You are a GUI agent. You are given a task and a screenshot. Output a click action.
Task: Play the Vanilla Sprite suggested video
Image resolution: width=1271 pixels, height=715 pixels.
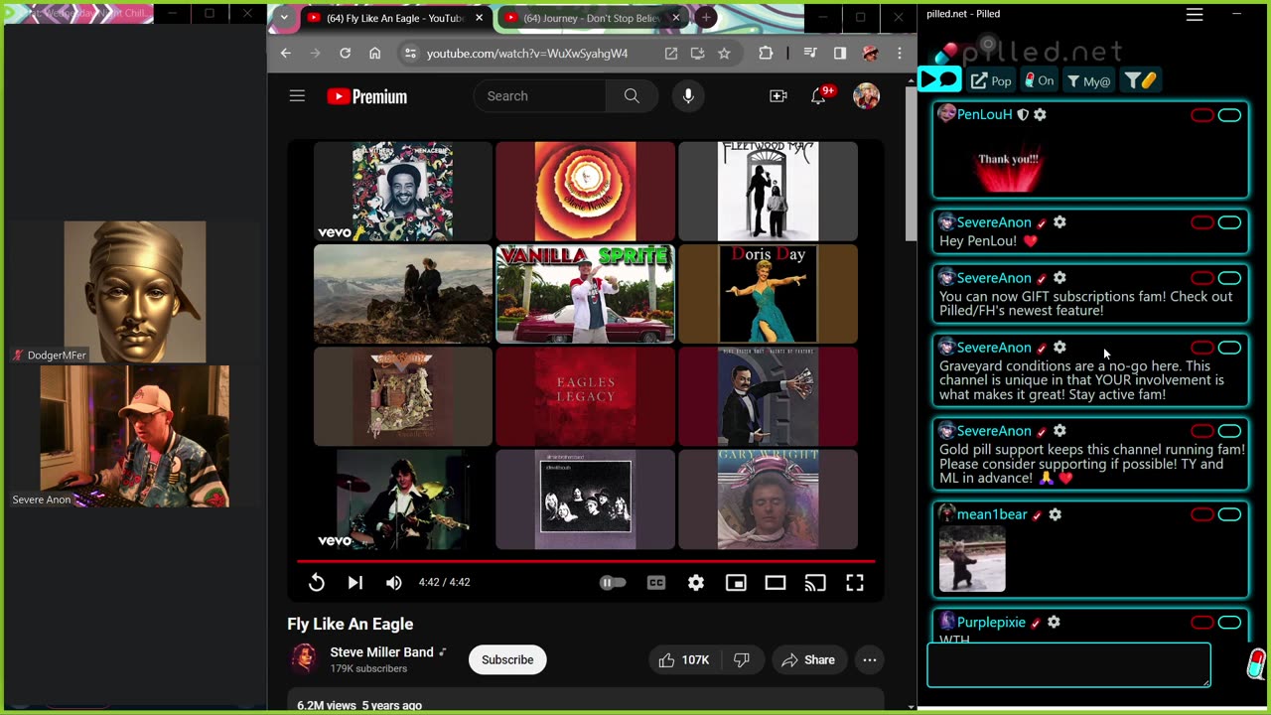(x=585, y=294)
